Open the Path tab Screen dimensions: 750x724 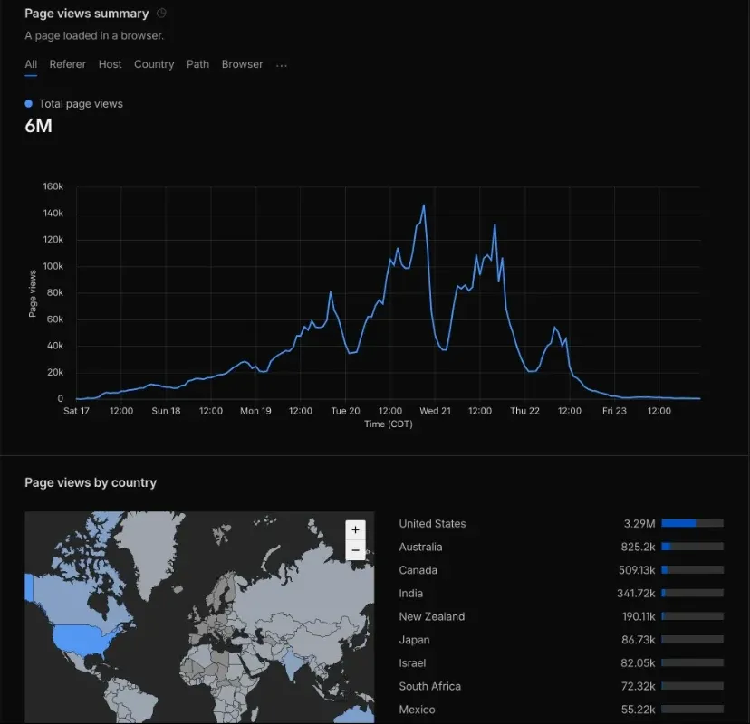point(198,64)
